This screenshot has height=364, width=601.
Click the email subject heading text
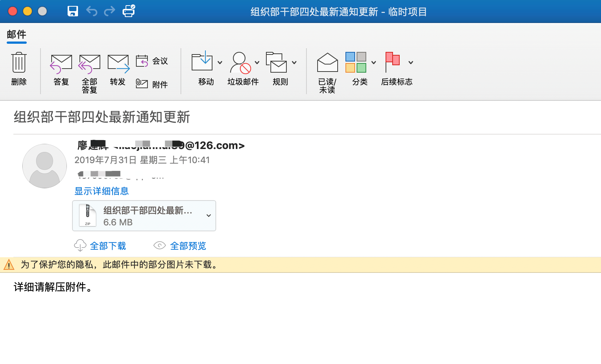pos(102,117)
